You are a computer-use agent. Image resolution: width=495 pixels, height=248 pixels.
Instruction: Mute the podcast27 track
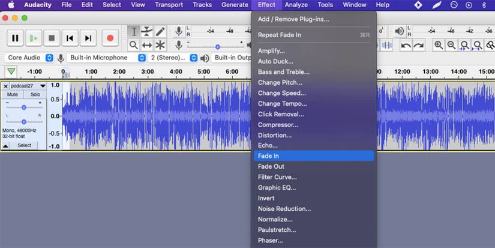pyautogui.click(x=13, y=94)
